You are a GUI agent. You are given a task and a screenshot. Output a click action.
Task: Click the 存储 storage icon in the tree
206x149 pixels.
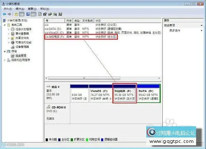(x=9, y=51)
